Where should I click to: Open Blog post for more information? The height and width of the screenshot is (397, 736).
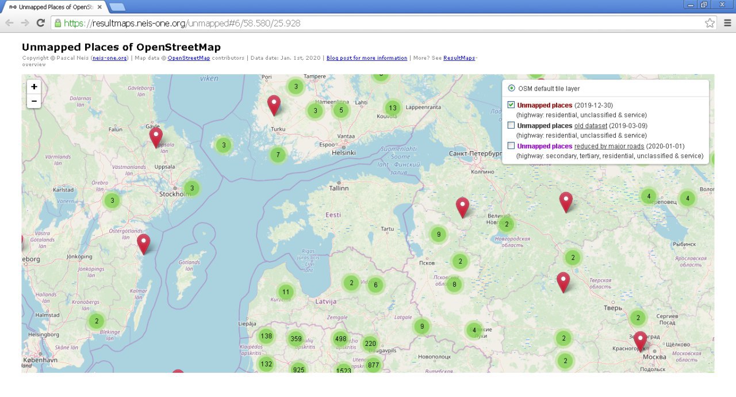(367, 58)
